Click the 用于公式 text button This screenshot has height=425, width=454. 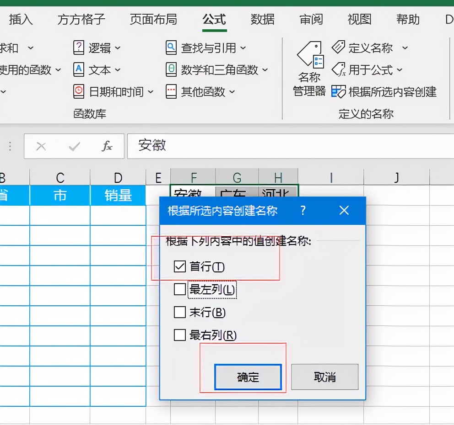[370, 69]
